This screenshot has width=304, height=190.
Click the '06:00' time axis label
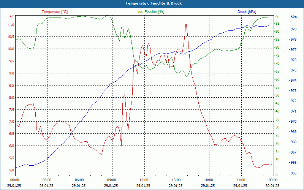click(x=80, y=180)
